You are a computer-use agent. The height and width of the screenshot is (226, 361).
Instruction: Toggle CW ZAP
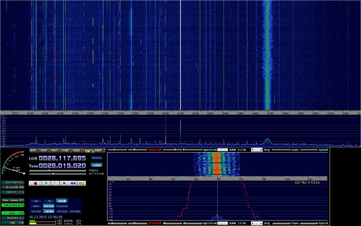pos(36,211)
